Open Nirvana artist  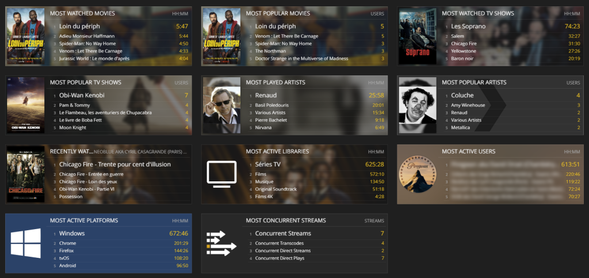pos(263,128)
